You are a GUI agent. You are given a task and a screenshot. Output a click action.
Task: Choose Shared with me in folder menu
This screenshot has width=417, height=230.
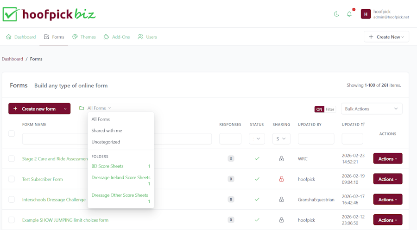pos(107,131)
